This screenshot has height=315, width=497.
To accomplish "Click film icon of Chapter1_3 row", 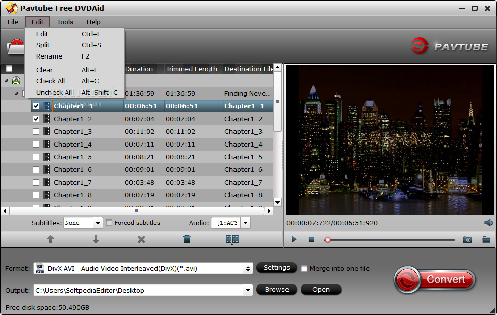I will pyautogui.click(x=46, y=131).
